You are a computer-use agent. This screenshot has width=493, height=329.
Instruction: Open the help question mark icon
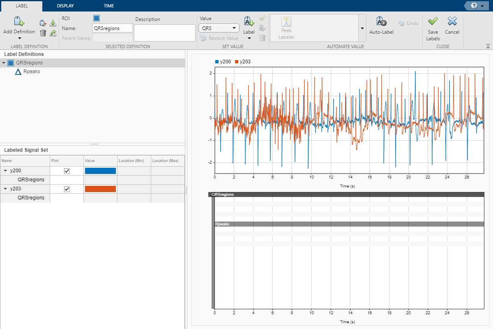point(474,6)
